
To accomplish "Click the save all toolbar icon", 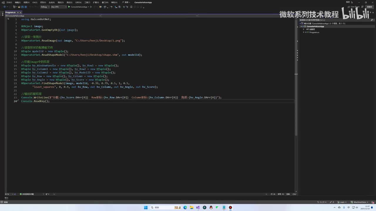I will (26, 7).
